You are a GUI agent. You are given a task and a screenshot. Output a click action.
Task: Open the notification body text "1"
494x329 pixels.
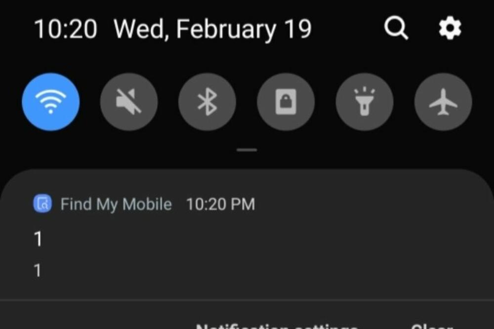(x=38, y=270)
